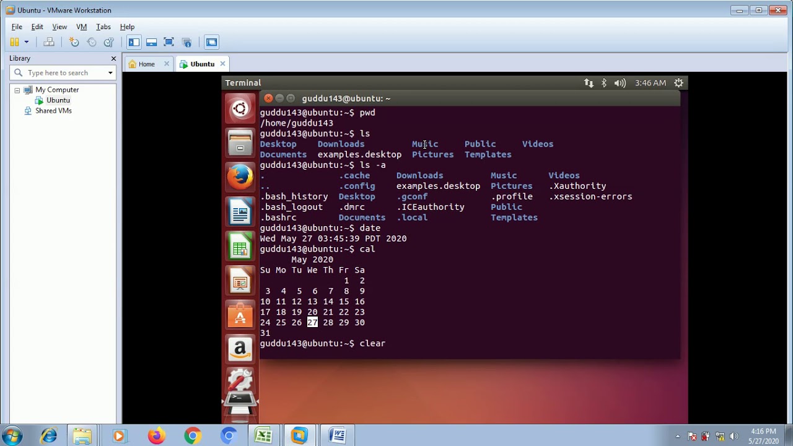Close the Home tab

pyautogui.click(x=167, y=64)
